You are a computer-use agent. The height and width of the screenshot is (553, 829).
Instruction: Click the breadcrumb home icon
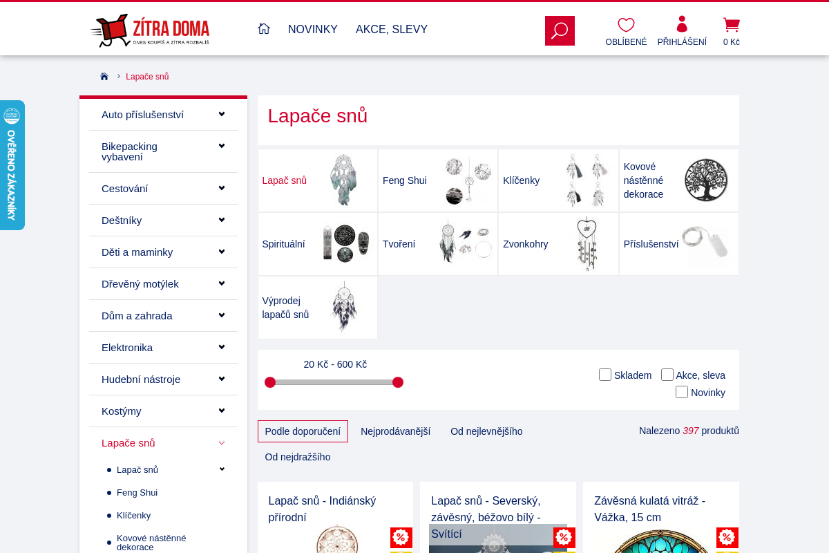click(104, 77)
